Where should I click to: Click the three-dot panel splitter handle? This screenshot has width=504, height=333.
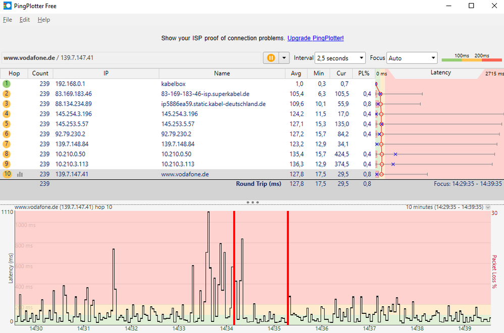tap(253, 202)
